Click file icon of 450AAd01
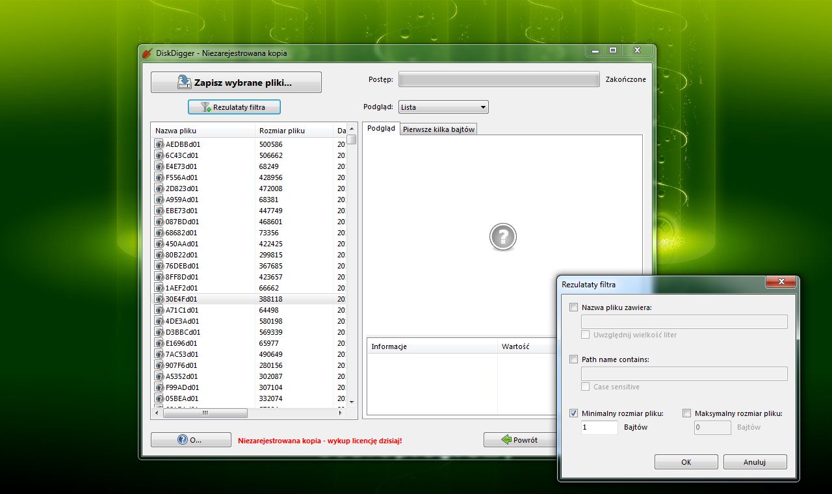The image size is (832, 494). [159, 244]
